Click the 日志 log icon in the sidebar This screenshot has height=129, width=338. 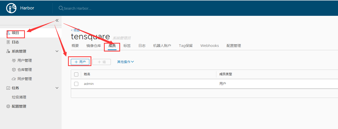[x=8, y=42]
